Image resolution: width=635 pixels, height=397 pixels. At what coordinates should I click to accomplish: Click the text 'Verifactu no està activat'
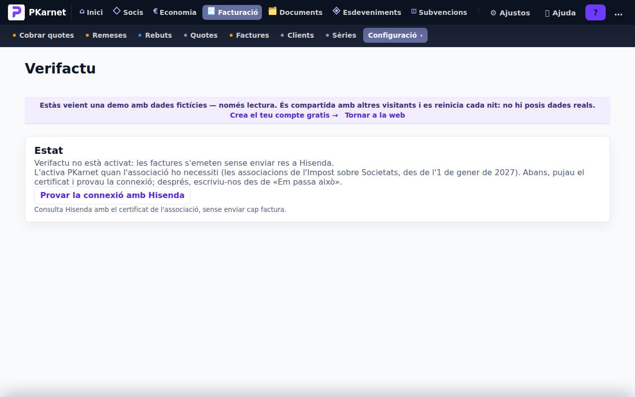[x=83, y=163]
